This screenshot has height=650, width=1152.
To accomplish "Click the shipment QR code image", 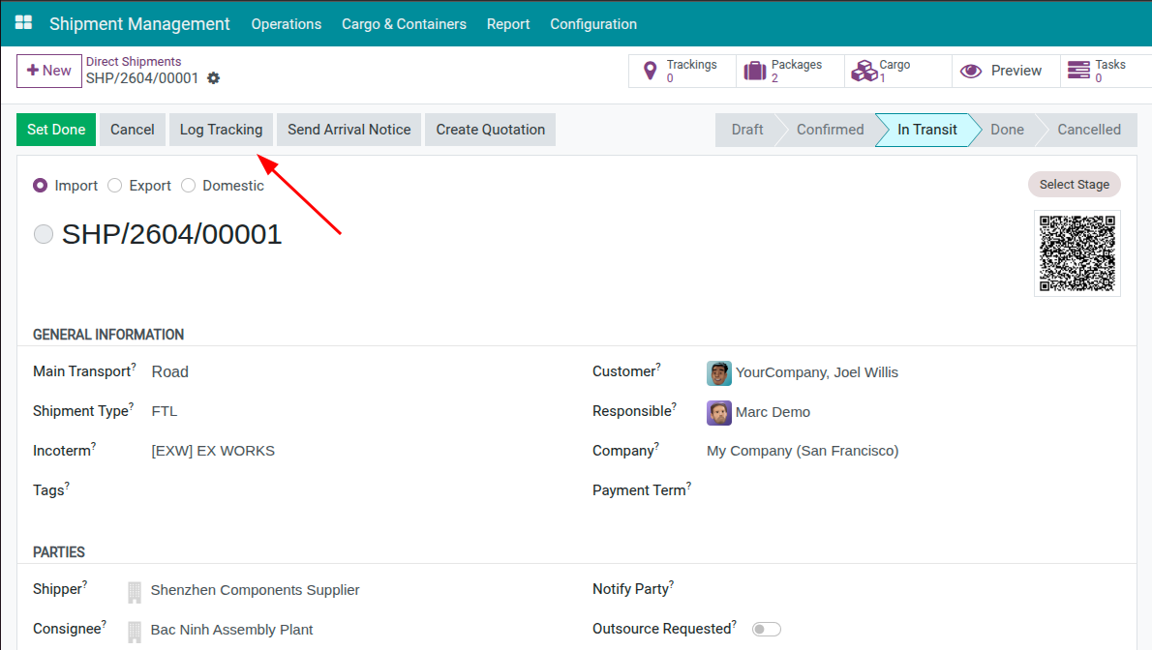I will pyautogui.click(x=1077, y=253).
